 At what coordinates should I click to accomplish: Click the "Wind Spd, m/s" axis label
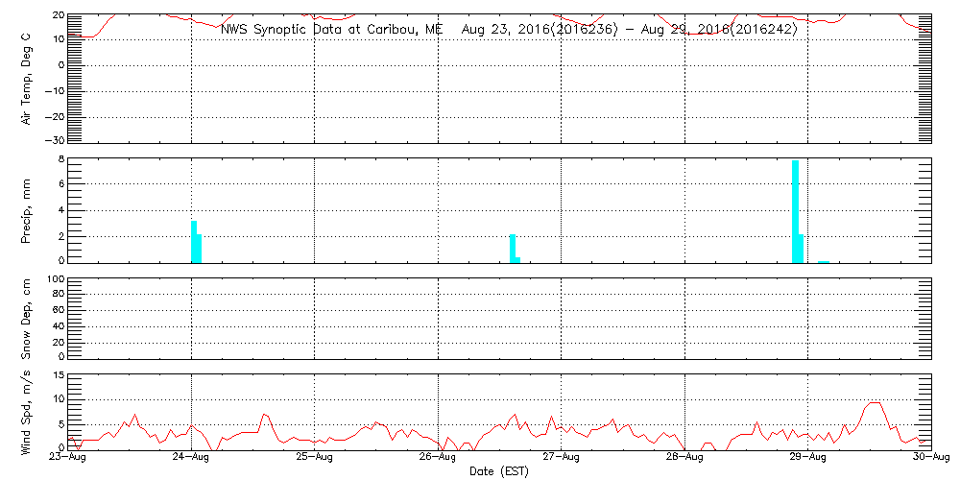click(27, 415)
